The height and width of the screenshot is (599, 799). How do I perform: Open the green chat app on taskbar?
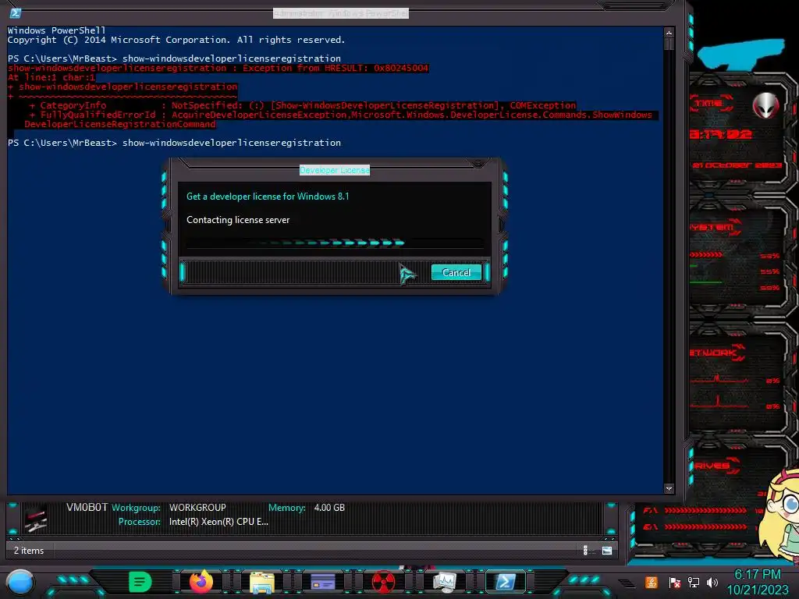click(x=140, y=582)
